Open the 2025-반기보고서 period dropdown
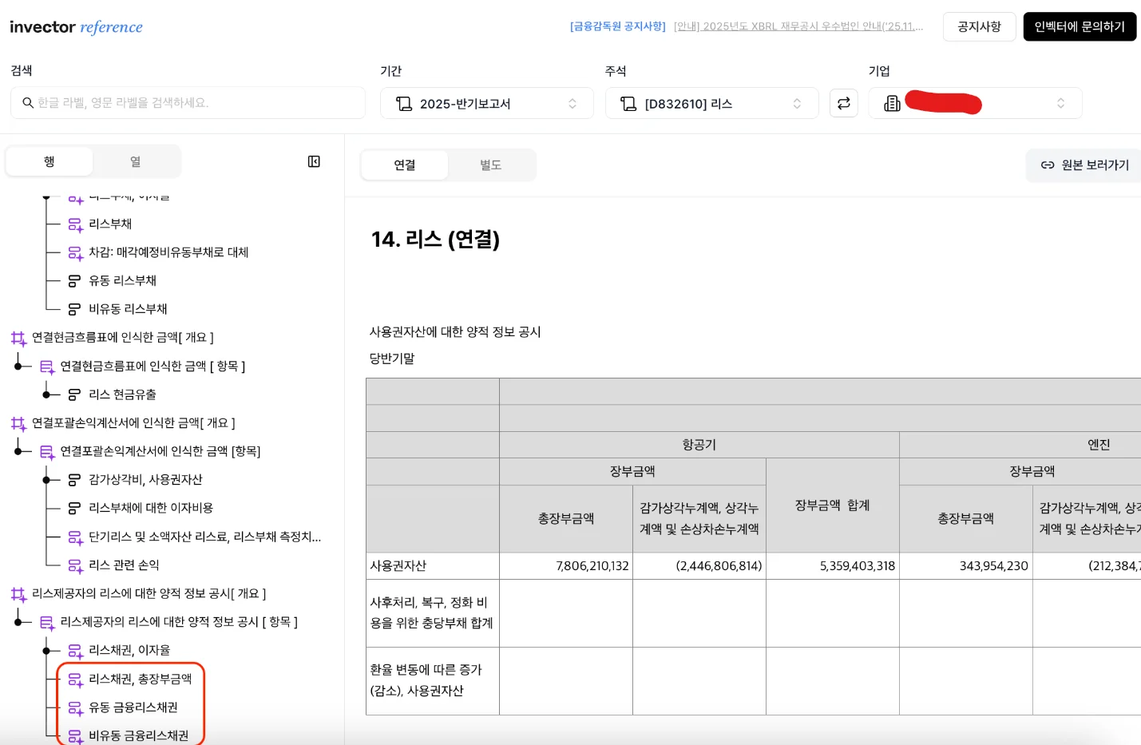Viewport: 1141px width, 745px height. click(486, 104)
